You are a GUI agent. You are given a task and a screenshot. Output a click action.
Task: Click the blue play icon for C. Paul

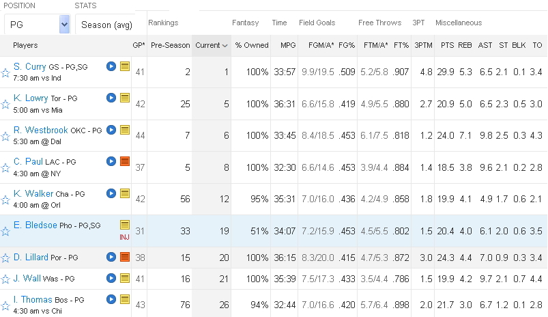tap(111, 161)
